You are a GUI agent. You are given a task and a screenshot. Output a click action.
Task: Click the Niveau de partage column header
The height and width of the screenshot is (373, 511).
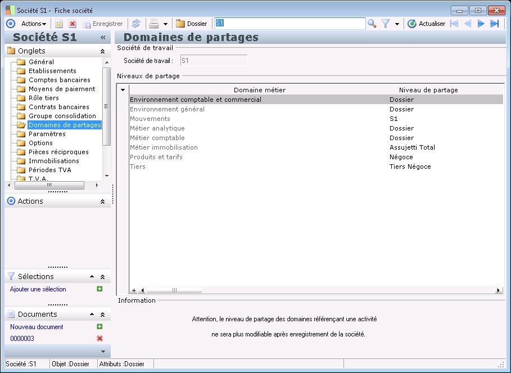click(428, 90)
